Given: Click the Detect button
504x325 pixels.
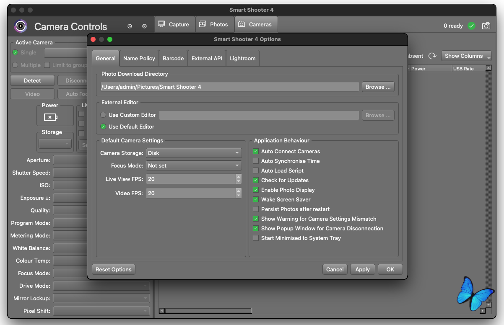Looking at the screenshot, I should (x=32, y=80).
